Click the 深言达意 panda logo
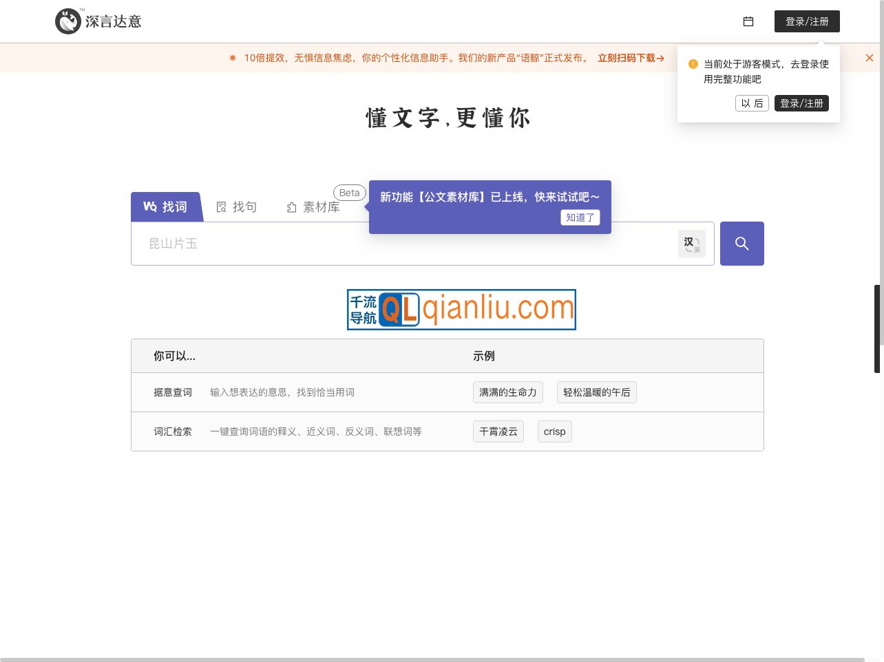Screen dimensions: 884x662 coord(68,21)
